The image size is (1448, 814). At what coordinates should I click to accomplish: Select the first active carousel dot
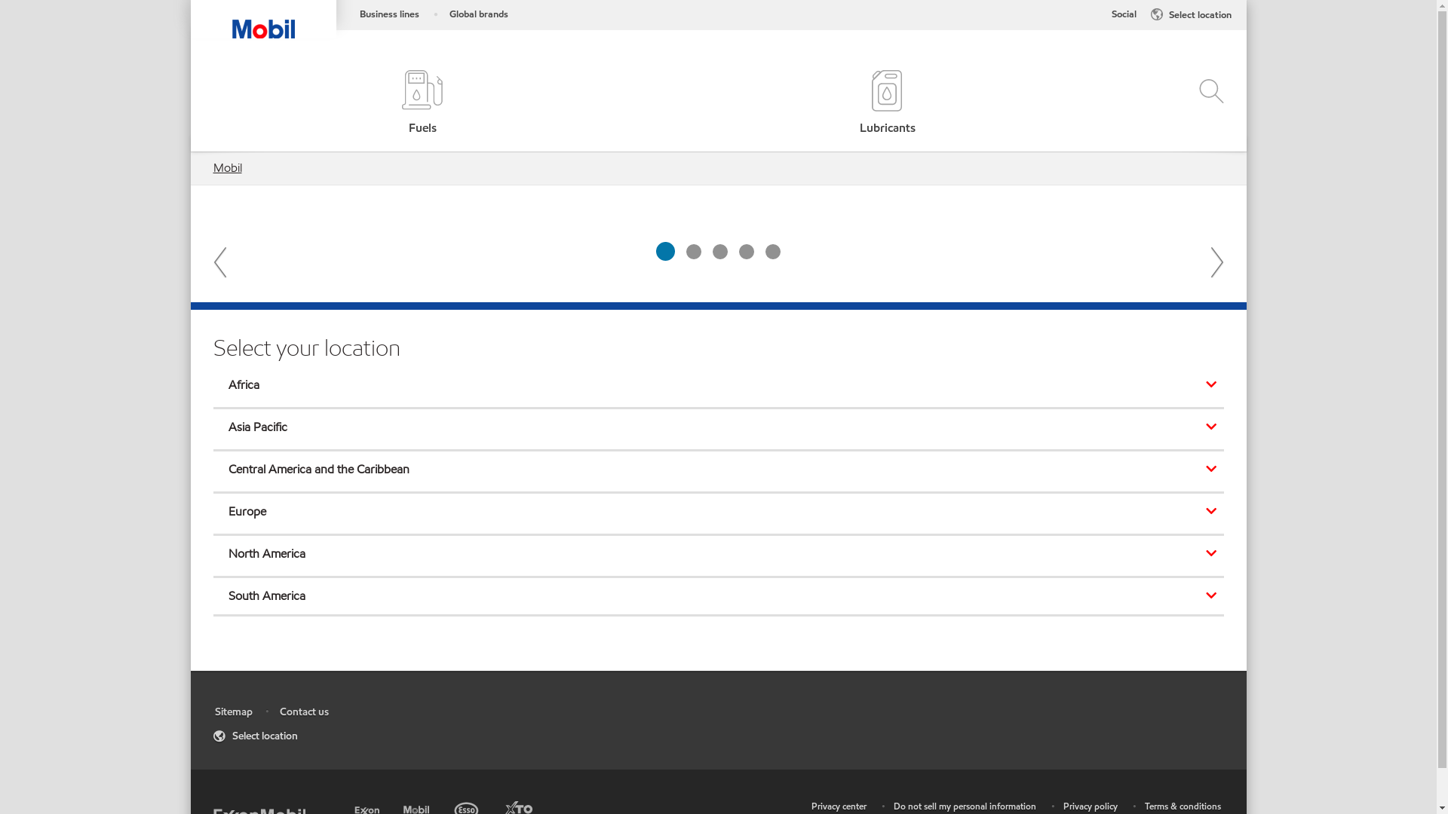665,252
